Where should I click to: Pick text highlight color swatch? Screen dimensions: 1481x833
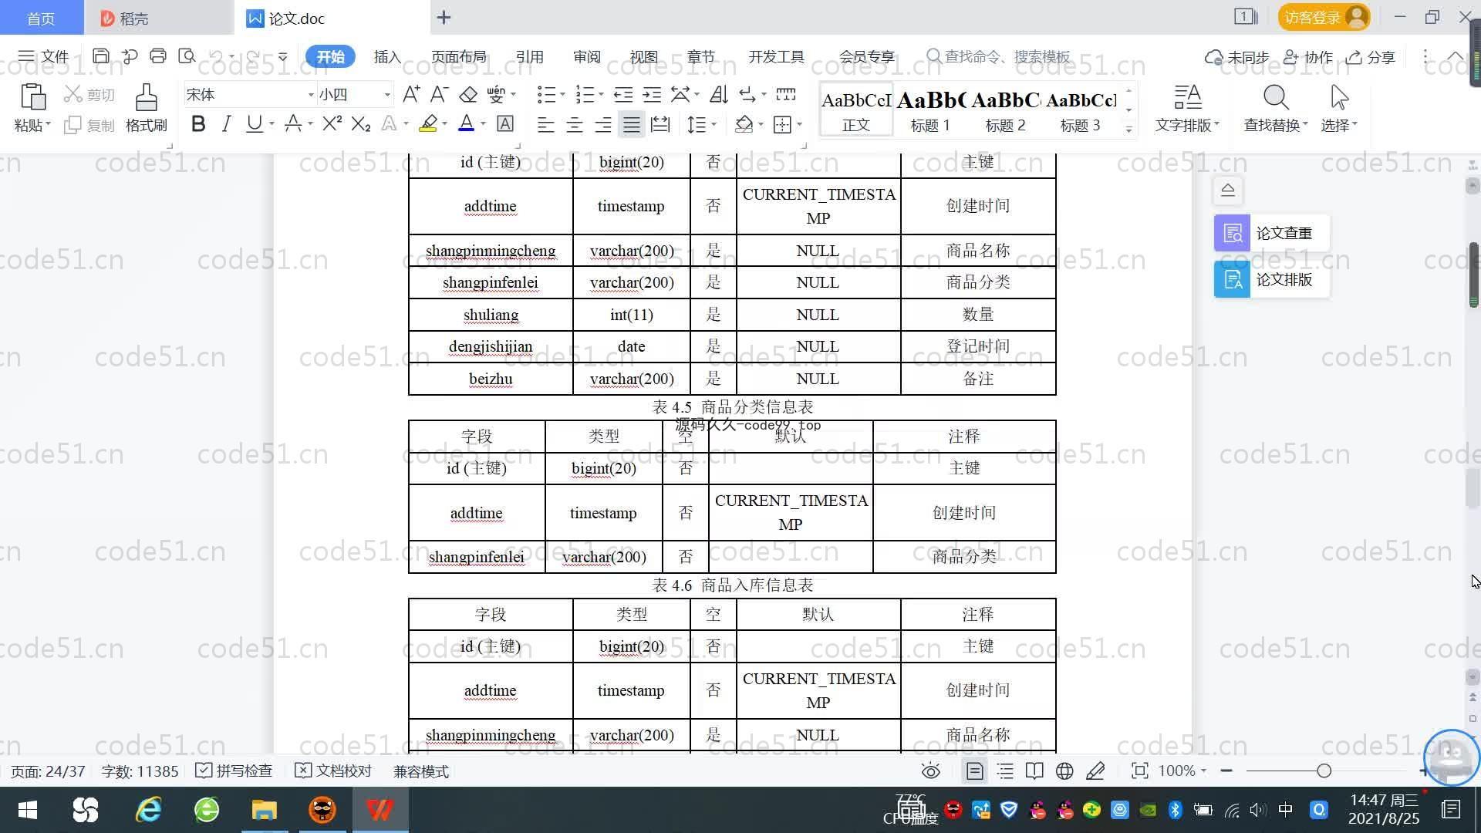tap(429, 124)
